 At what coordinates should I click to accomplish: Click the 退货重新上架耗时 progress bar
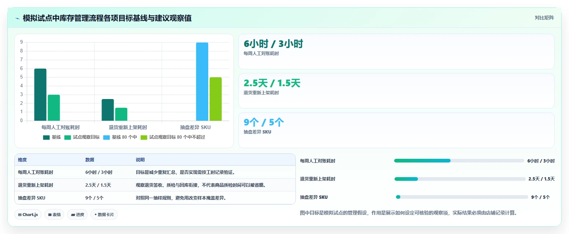(x=460, y=179)
